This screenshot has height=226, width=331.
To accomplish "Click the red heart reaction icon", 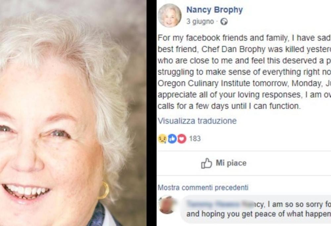I will point(182,139).
